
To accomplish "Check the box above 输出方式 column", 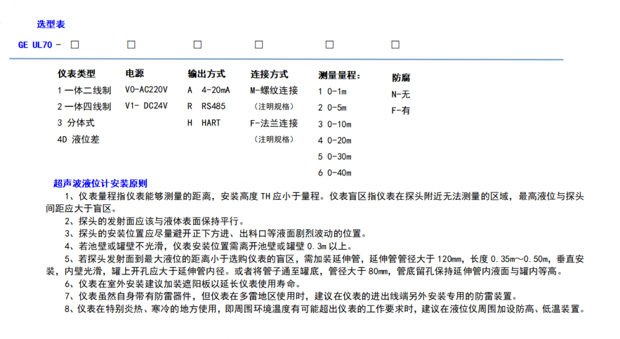I will tap(198, 45).
